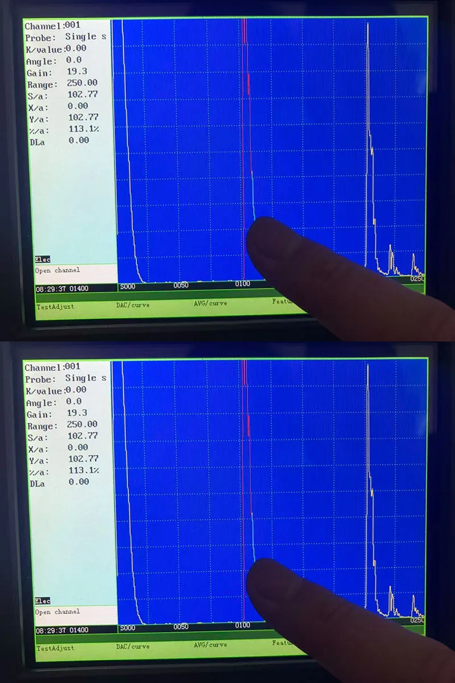
Task: Click Open channel status text in lower photo
Action: click(x=57, y=612)
